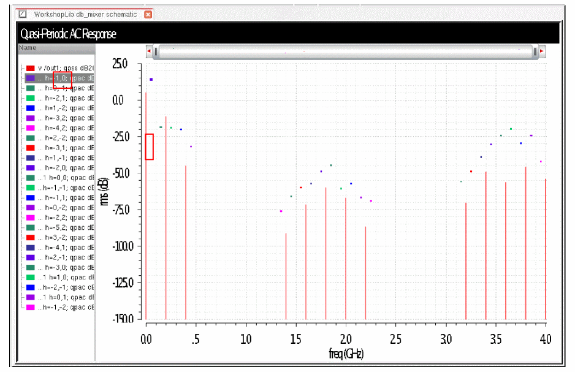Select the highlighted h=-1,0 qpac trace
Image resolution: width=575 pixels, height=372 pixels.
(x=60, y=78)
